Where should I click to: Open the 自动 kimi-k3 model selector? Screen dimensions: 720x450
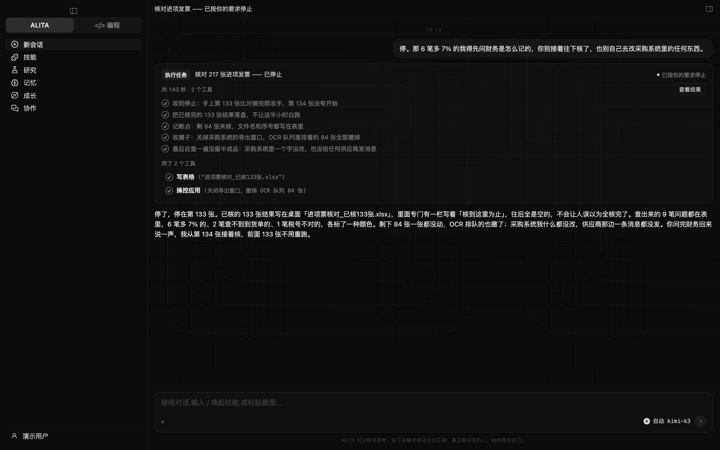click(x=667, y=421)
